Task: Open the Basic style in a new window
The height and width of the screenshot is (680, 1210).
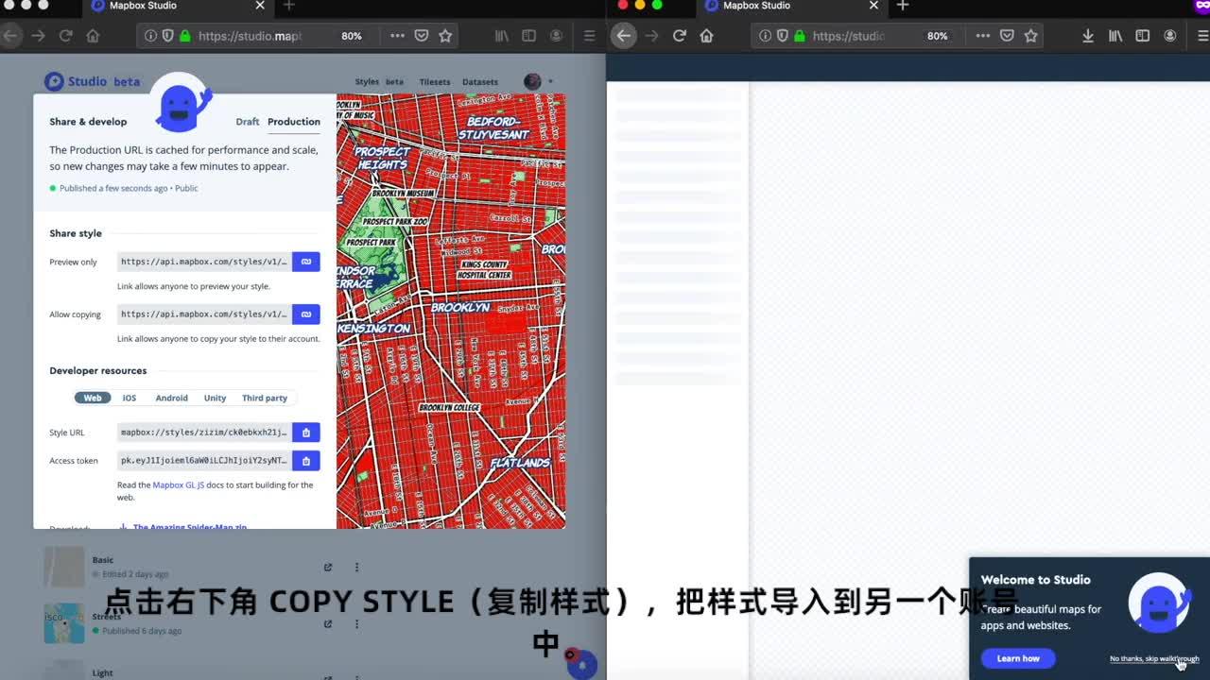Action: tap(327, 567)
